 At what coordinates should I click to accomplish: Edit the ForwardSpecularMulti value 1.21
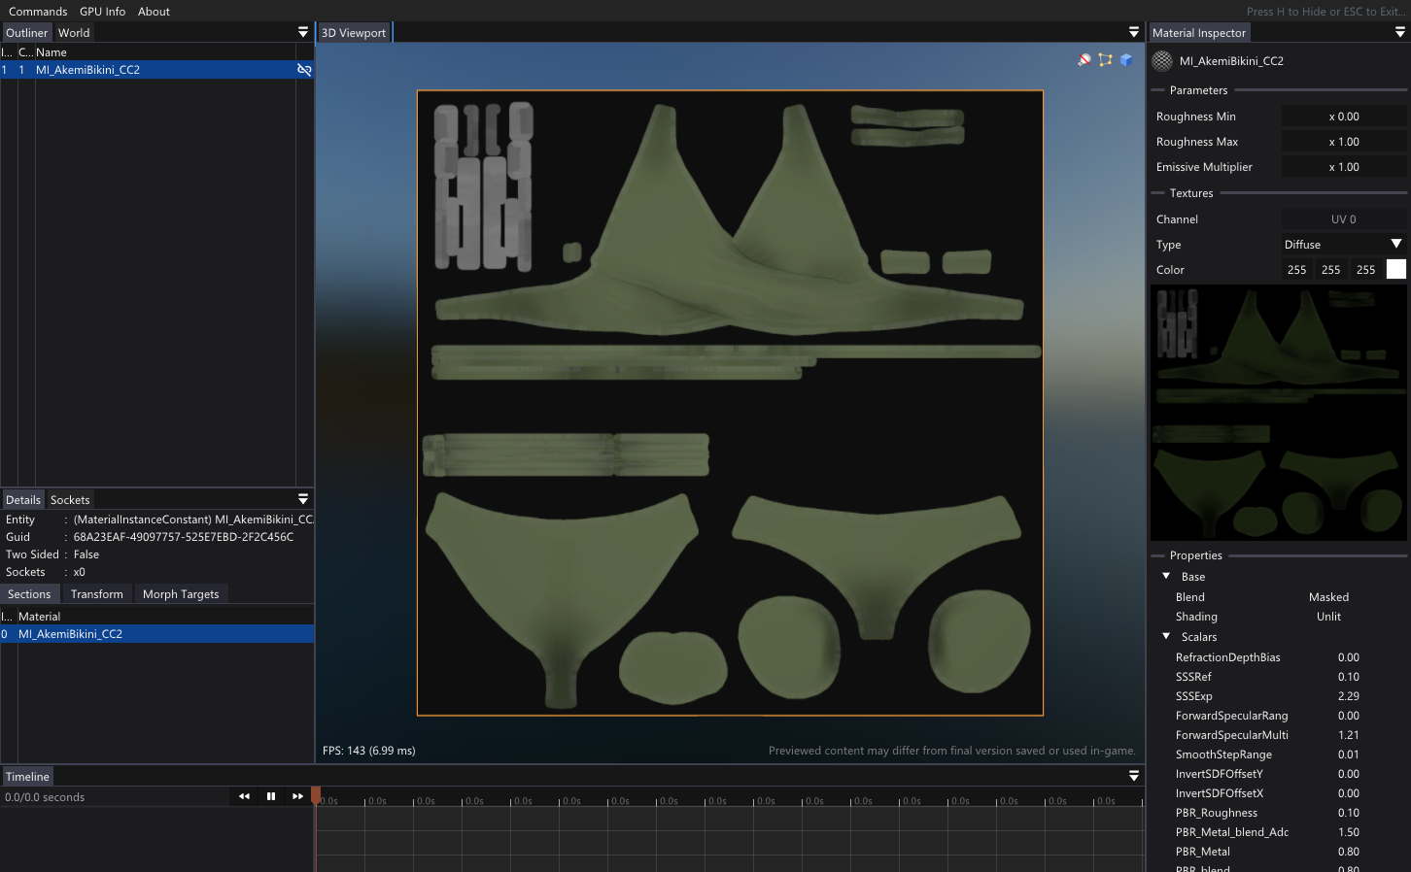point(1348,735)
